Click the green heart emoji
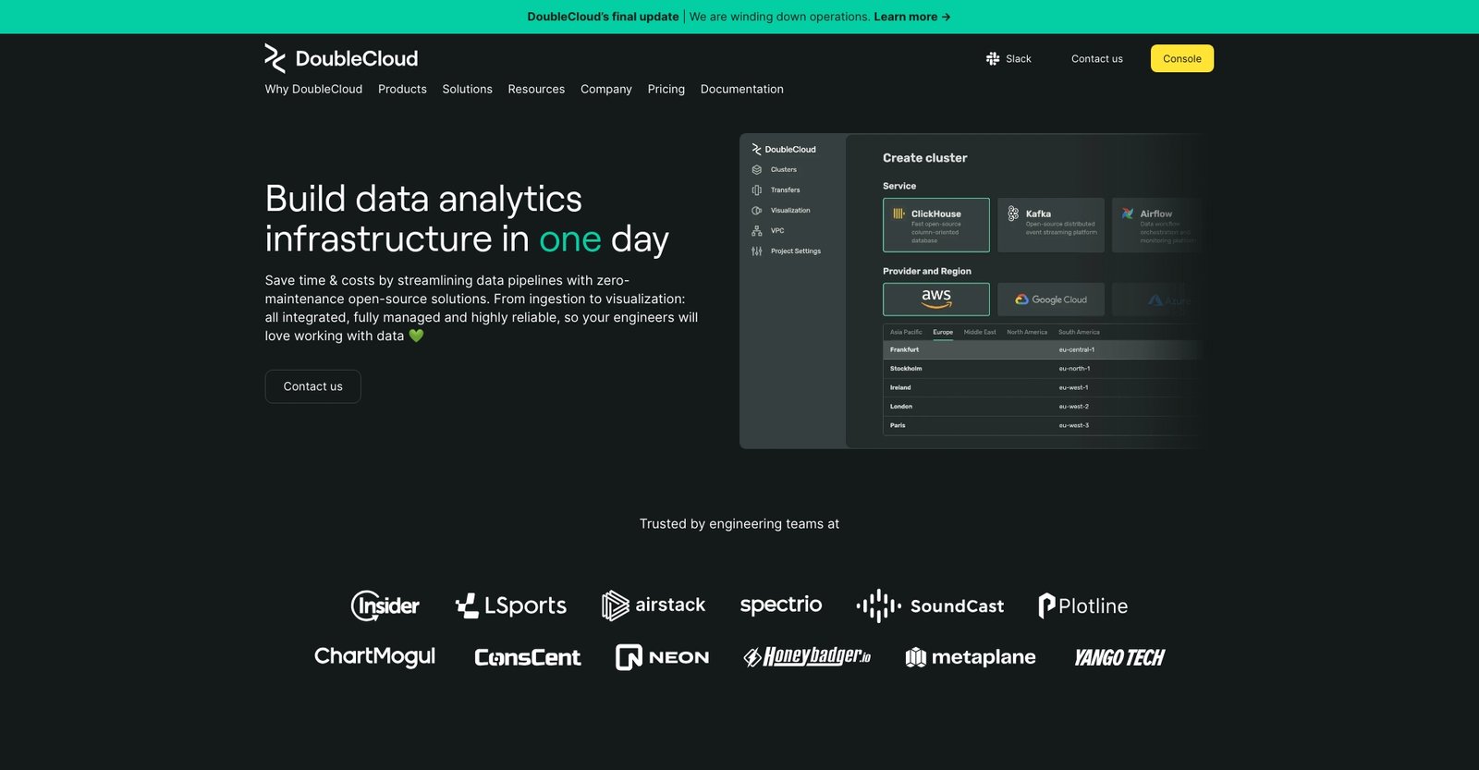Screen dimensions: 1479x770 [x=416, y=336]
